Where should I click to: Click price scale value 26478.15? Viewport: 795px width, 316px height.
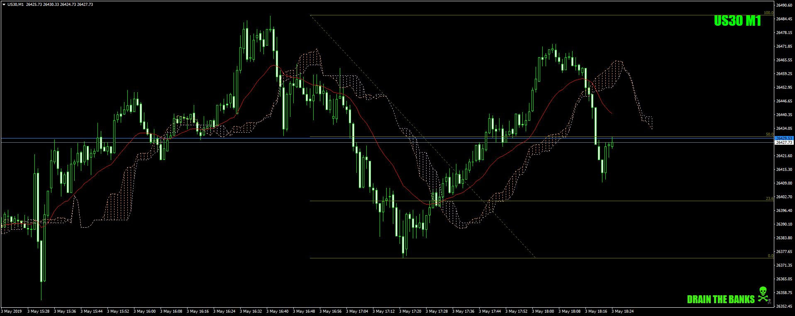tap(784, 33)
